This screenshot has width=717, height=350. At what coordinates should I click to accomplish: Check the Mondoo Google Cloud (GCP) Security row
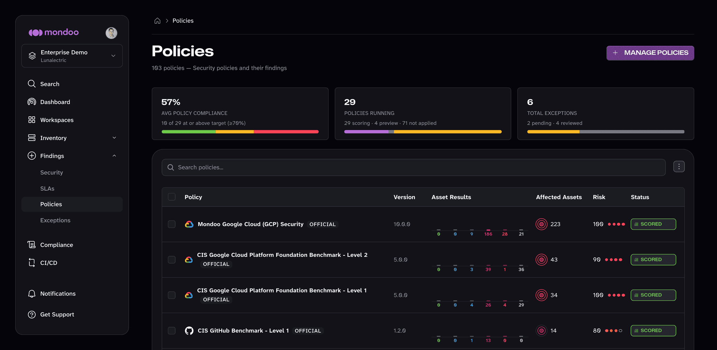(x=172, y=224)
